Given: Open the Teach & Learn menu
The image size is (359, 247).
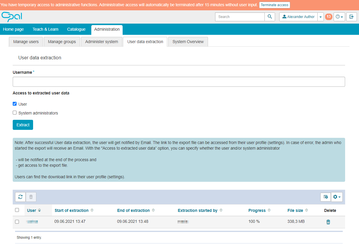Looking at the screenshot, I should coord(45,29).
